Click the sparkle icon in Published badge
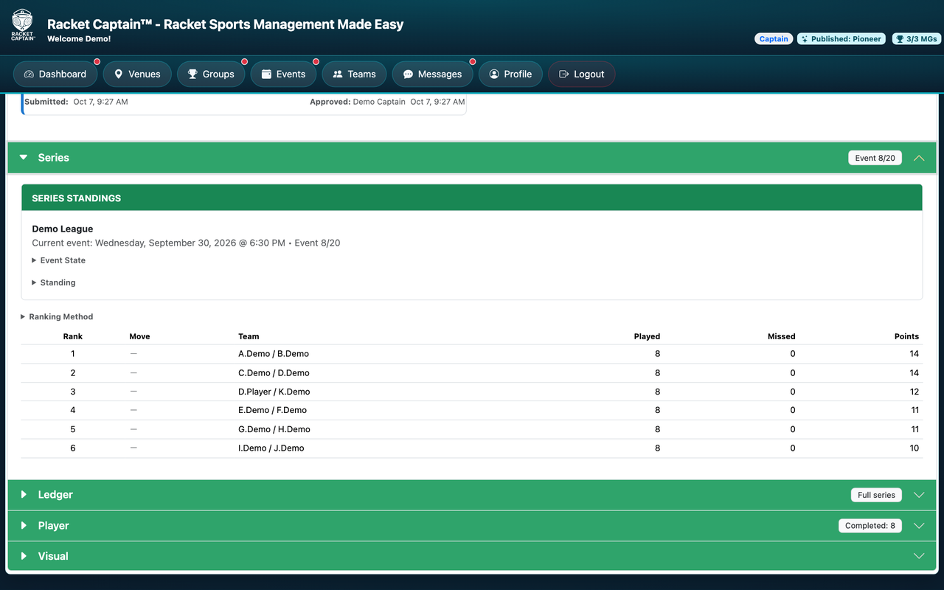The image size is (944, 590). (x=805, y=39)
